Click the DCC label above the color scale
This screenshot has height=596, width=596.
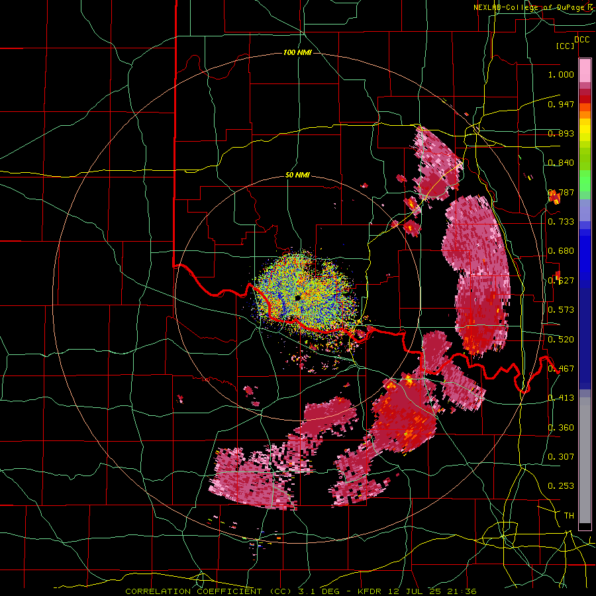pos(582,40)
